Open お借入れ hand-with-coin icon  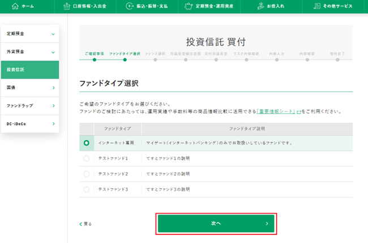click(x=260, y=6)
